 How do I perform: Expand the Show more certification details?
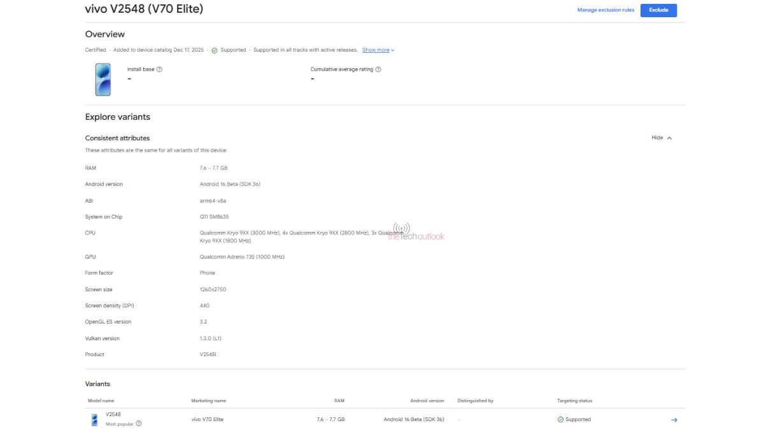[376, 50]
